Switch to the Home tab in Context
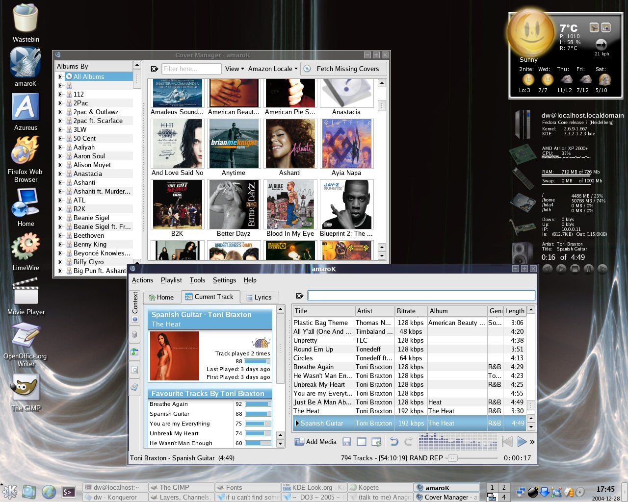The height and width of the screenshot is (502, 628). tap(161, 297)
